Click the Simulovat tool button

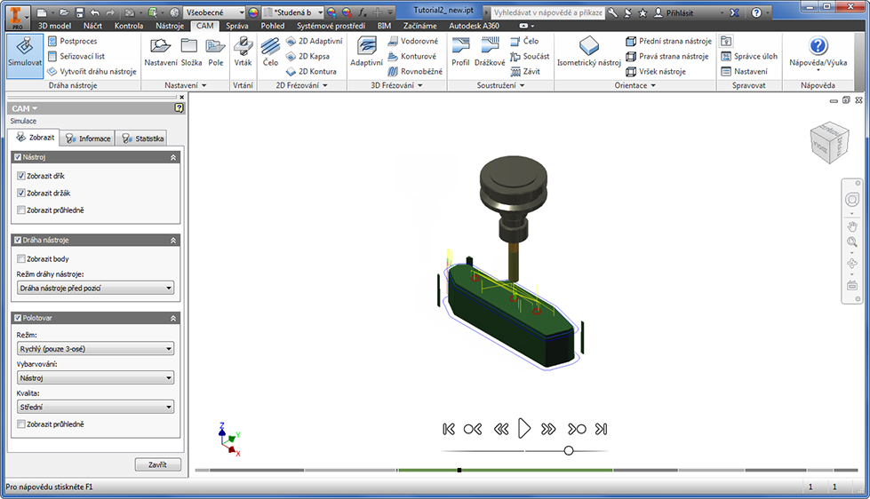tap(24, 55)
